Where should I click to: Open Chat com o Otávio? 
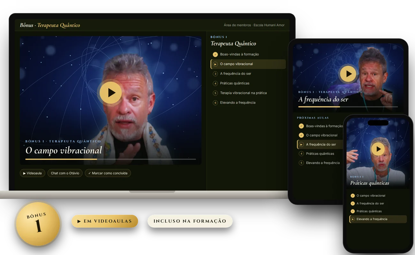(65, 173)
